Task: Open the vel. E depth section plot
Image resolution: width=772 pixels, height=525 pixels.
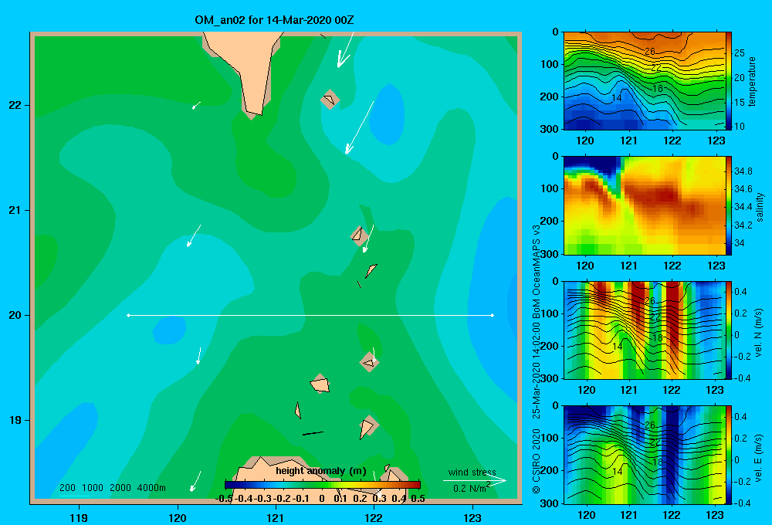Action: pos(645,455)
